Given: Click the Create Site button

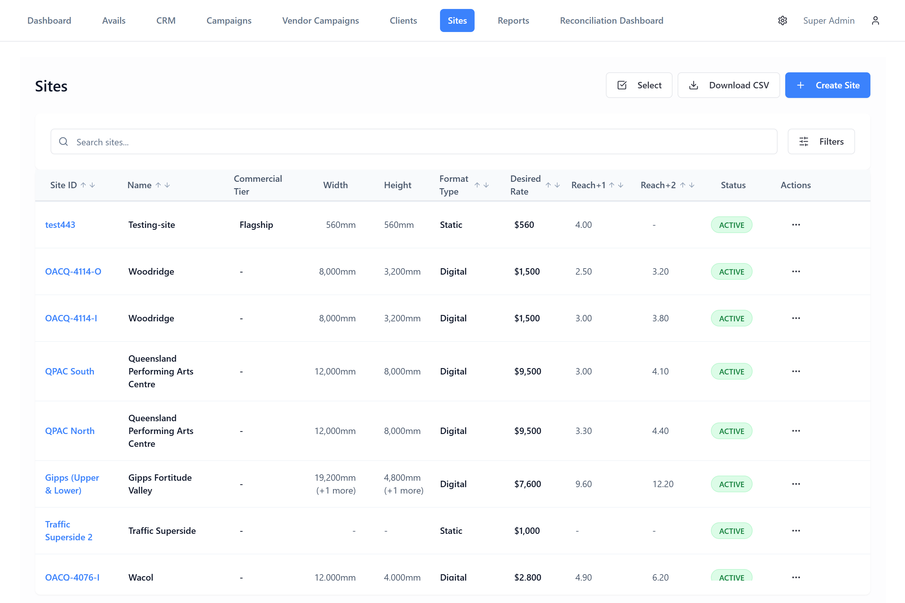Looking at the screenshot, I should [x=827, y=85].
